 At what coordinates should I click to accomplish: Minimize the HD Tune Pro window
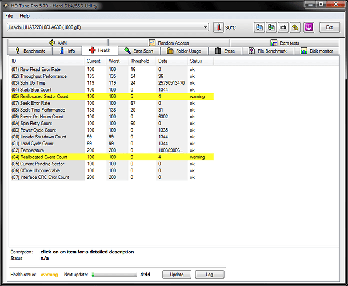(x=310, y=4)
